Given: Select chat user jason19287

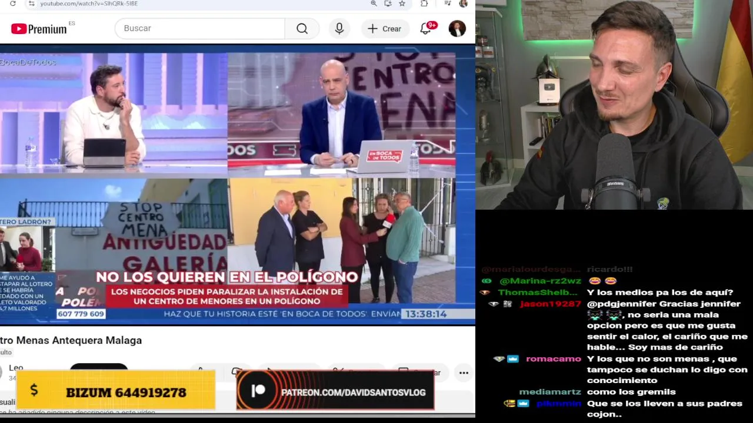Looking at the screenshot, I should [x=550, y=304].
